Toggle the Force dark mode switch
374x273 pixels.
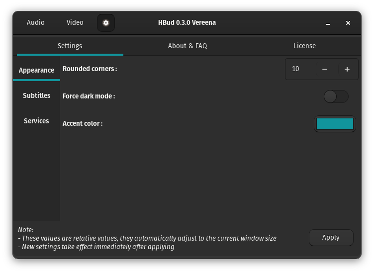pyautogui.click(x=336, y=96)
